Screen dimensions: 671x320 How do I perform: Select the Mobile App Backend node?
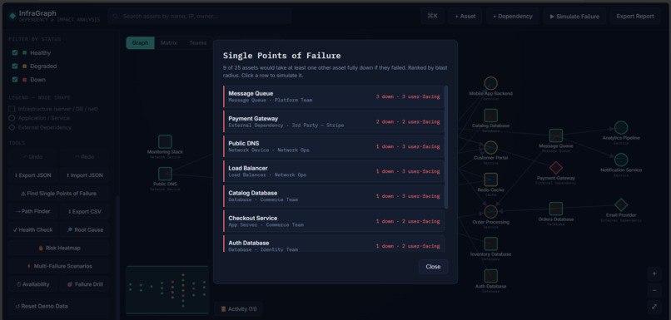pyautogui.click(x=491, y=83)
